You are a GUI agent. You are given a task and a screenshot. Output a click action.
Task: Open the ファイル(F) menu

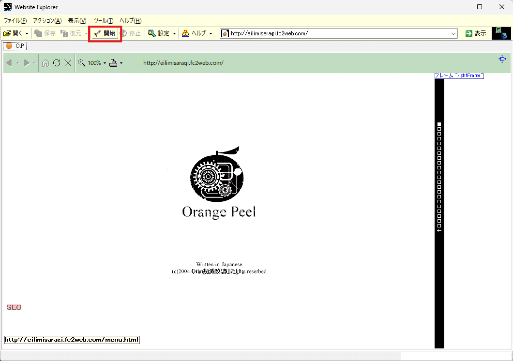click(15, 21)
